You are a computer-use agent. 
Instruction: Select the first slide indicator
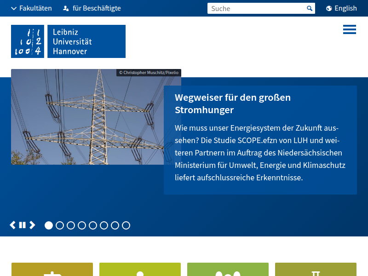point(49,225)
